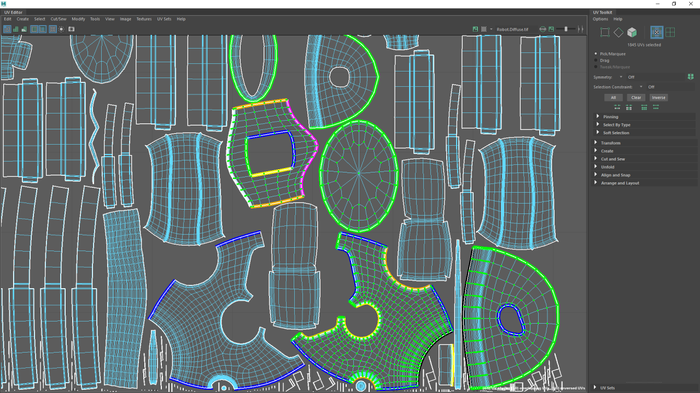Click the Clear selection button

coord(636,98)
